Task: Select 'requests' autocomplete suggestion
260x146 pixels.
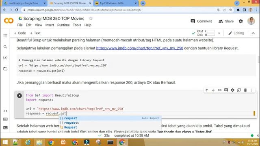Action: pos(110,122)
